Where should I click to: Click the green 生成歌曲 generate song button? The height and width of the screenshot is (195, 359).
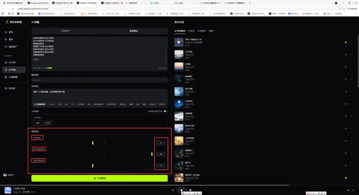[x=99, y=178]
